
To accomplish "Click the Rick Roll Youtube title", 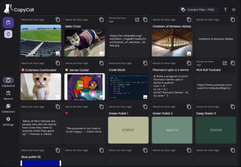I will pyautogui.click(x=209, y=70).
